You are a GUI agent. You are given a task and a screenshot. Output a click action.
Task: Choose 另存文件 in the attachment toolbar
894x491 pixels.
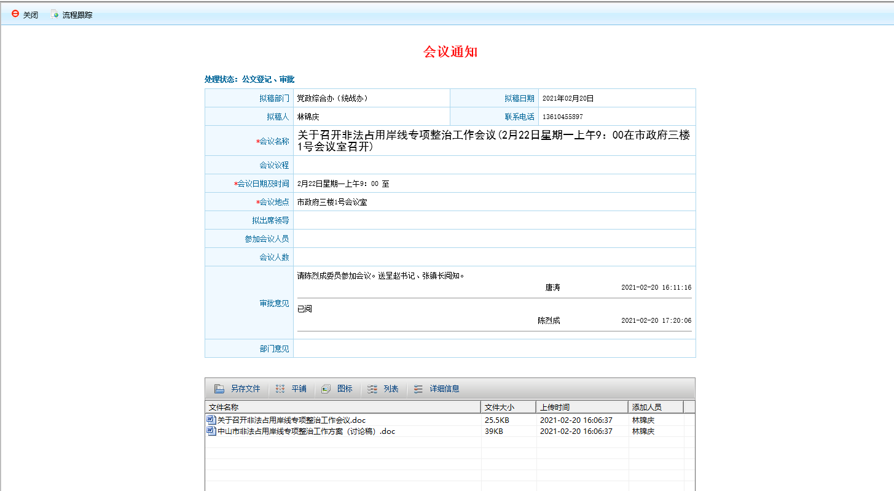click(245, 389)
